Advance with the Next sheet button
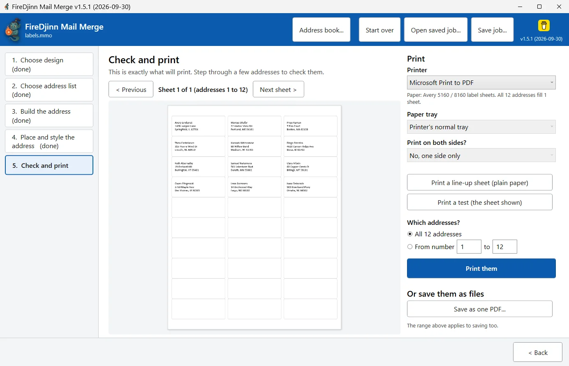This screenshot has height=366, width=569. pyautogui.click(x=278, y=89)
